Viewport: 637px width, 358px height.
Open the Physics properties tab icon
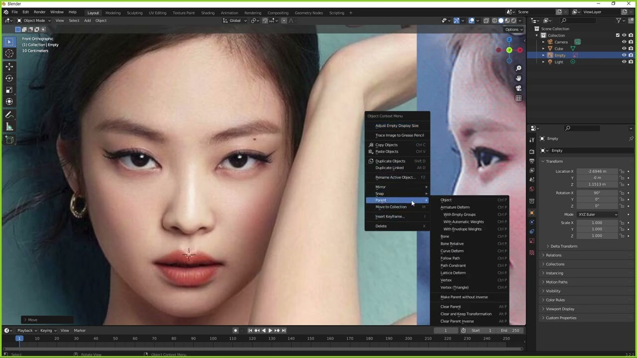pos(531,222)
